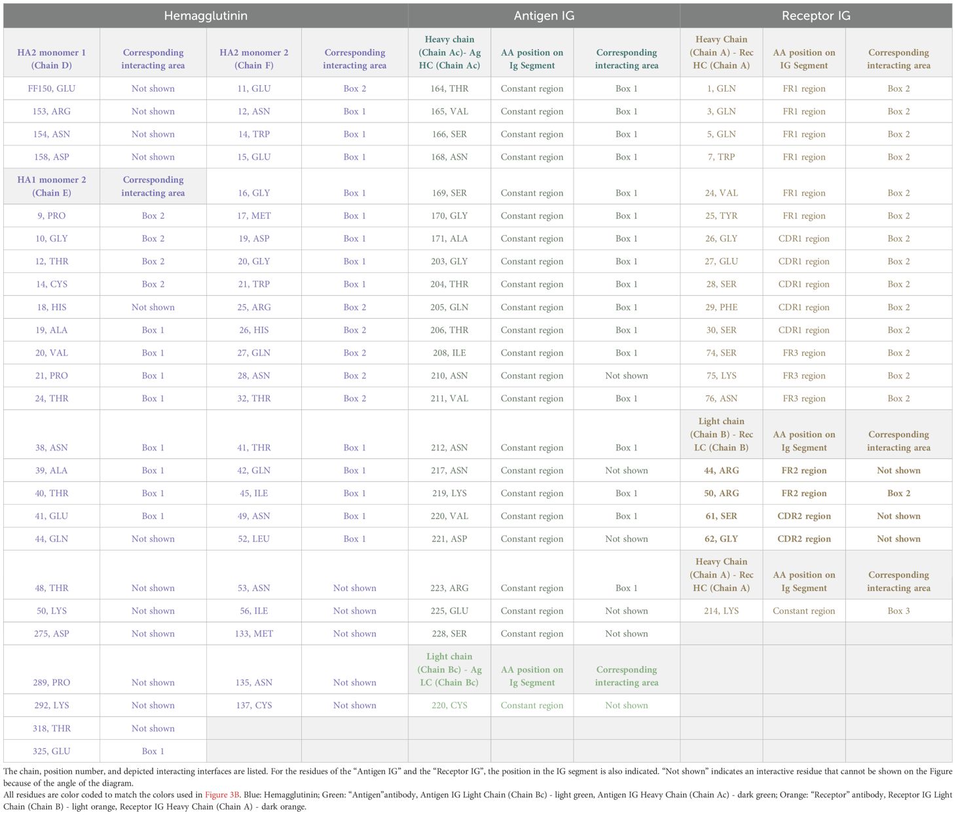The image size is (956, 815).
Task: Click the 1, GLN receptor cell
Action: click(x=721, y=88)
